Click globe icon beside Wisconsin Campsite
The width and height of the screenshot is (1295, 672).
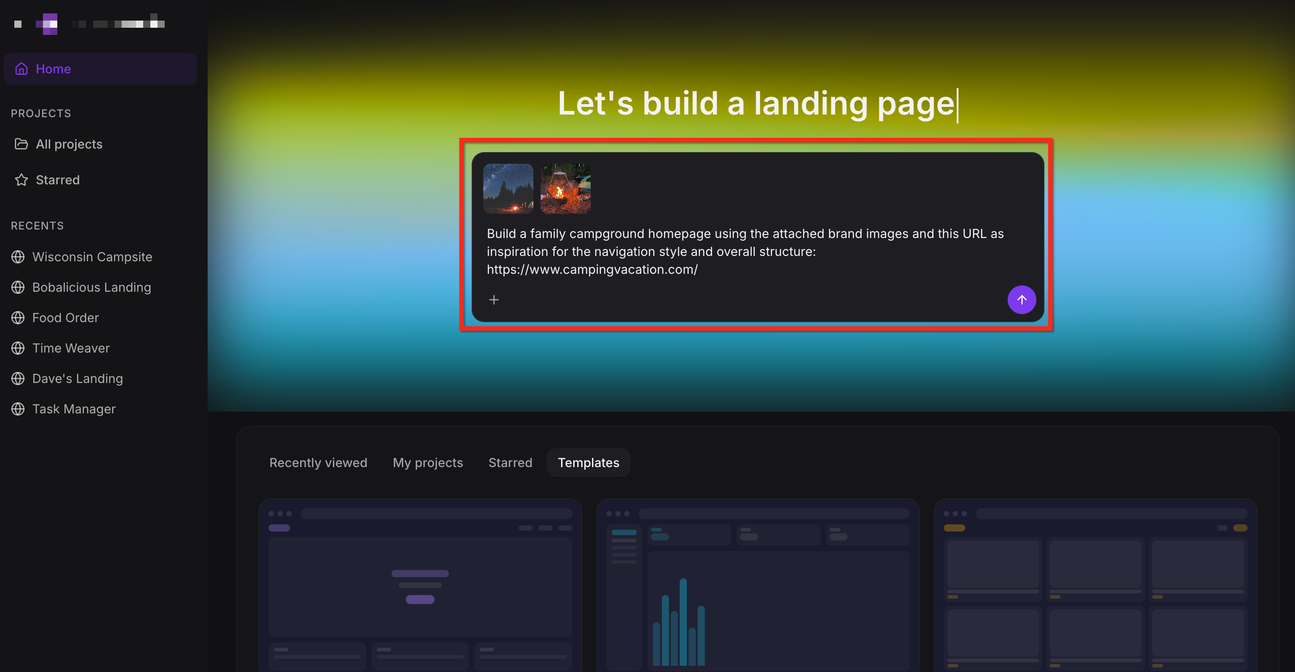pyautogui.click(x=18, y=257)
